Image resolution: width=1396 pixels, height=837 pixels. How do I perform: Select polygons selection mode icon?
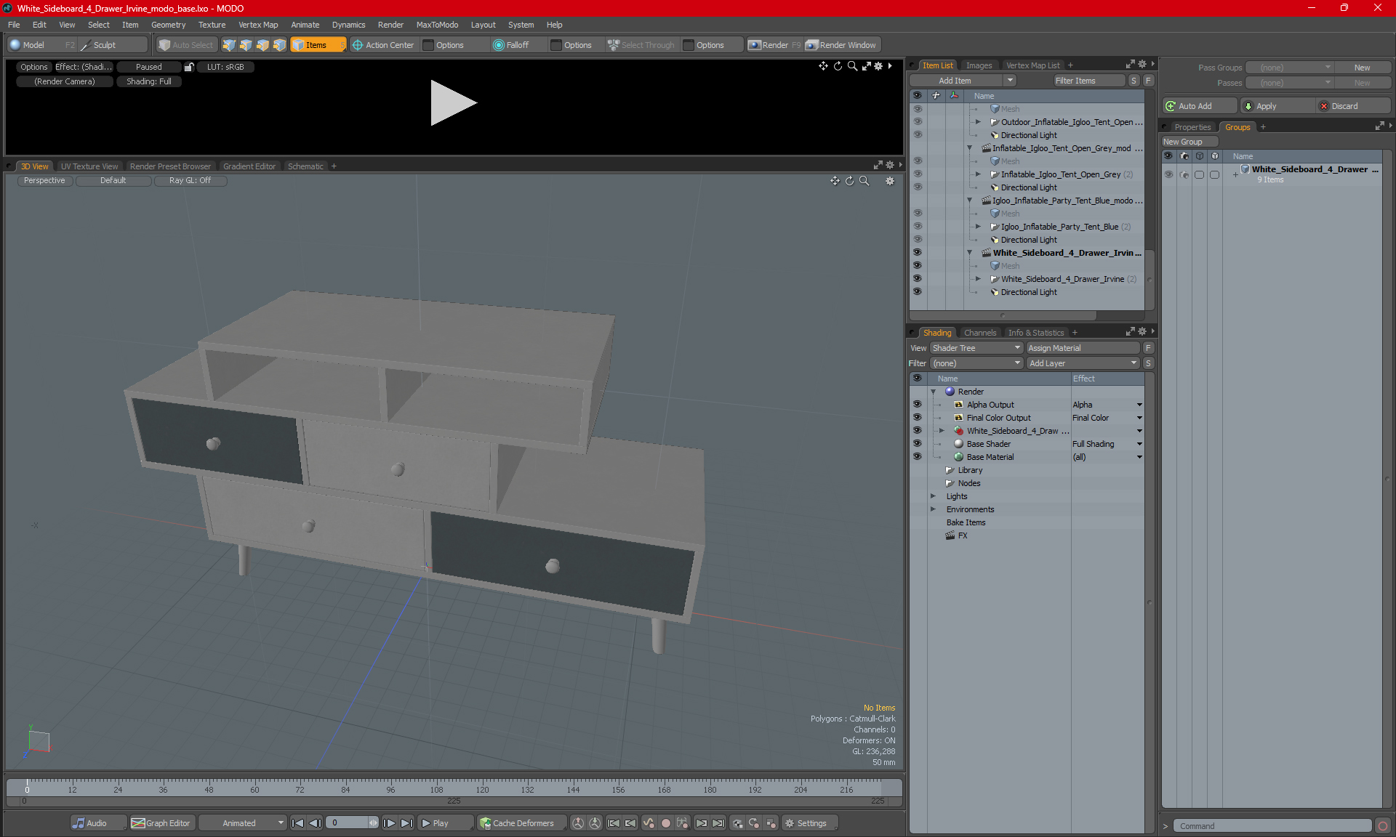262,45
